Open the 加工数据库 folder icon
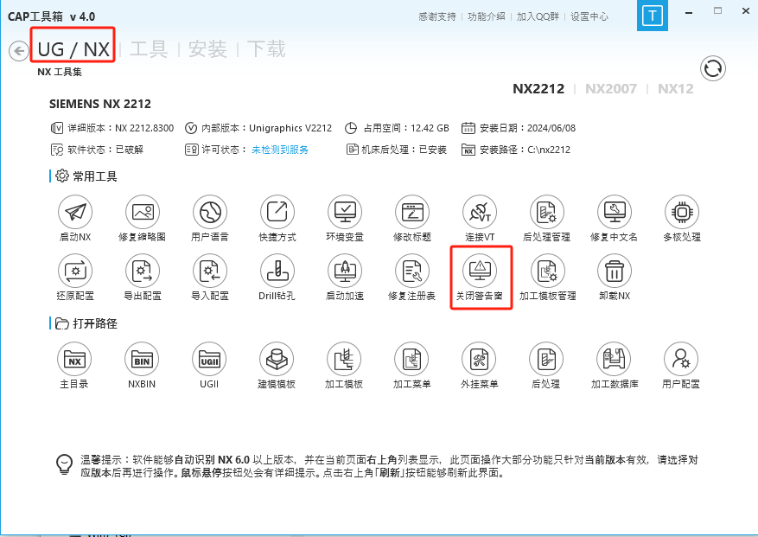Viewport: 758px width, 537px height. [x=614, y=359]
